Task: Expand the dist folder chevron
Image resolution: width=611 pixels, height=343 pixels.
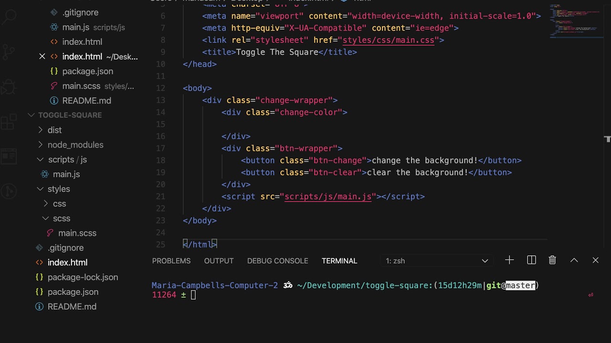Action: (41, 130)
